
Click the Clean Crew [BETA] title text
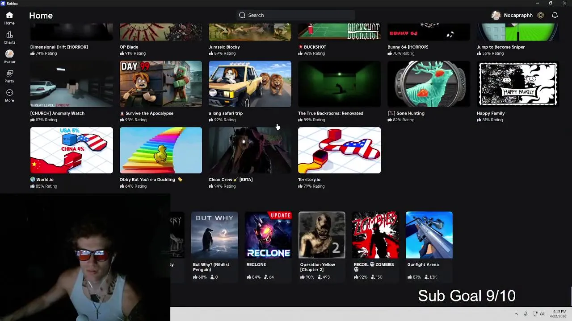[231, 179]
